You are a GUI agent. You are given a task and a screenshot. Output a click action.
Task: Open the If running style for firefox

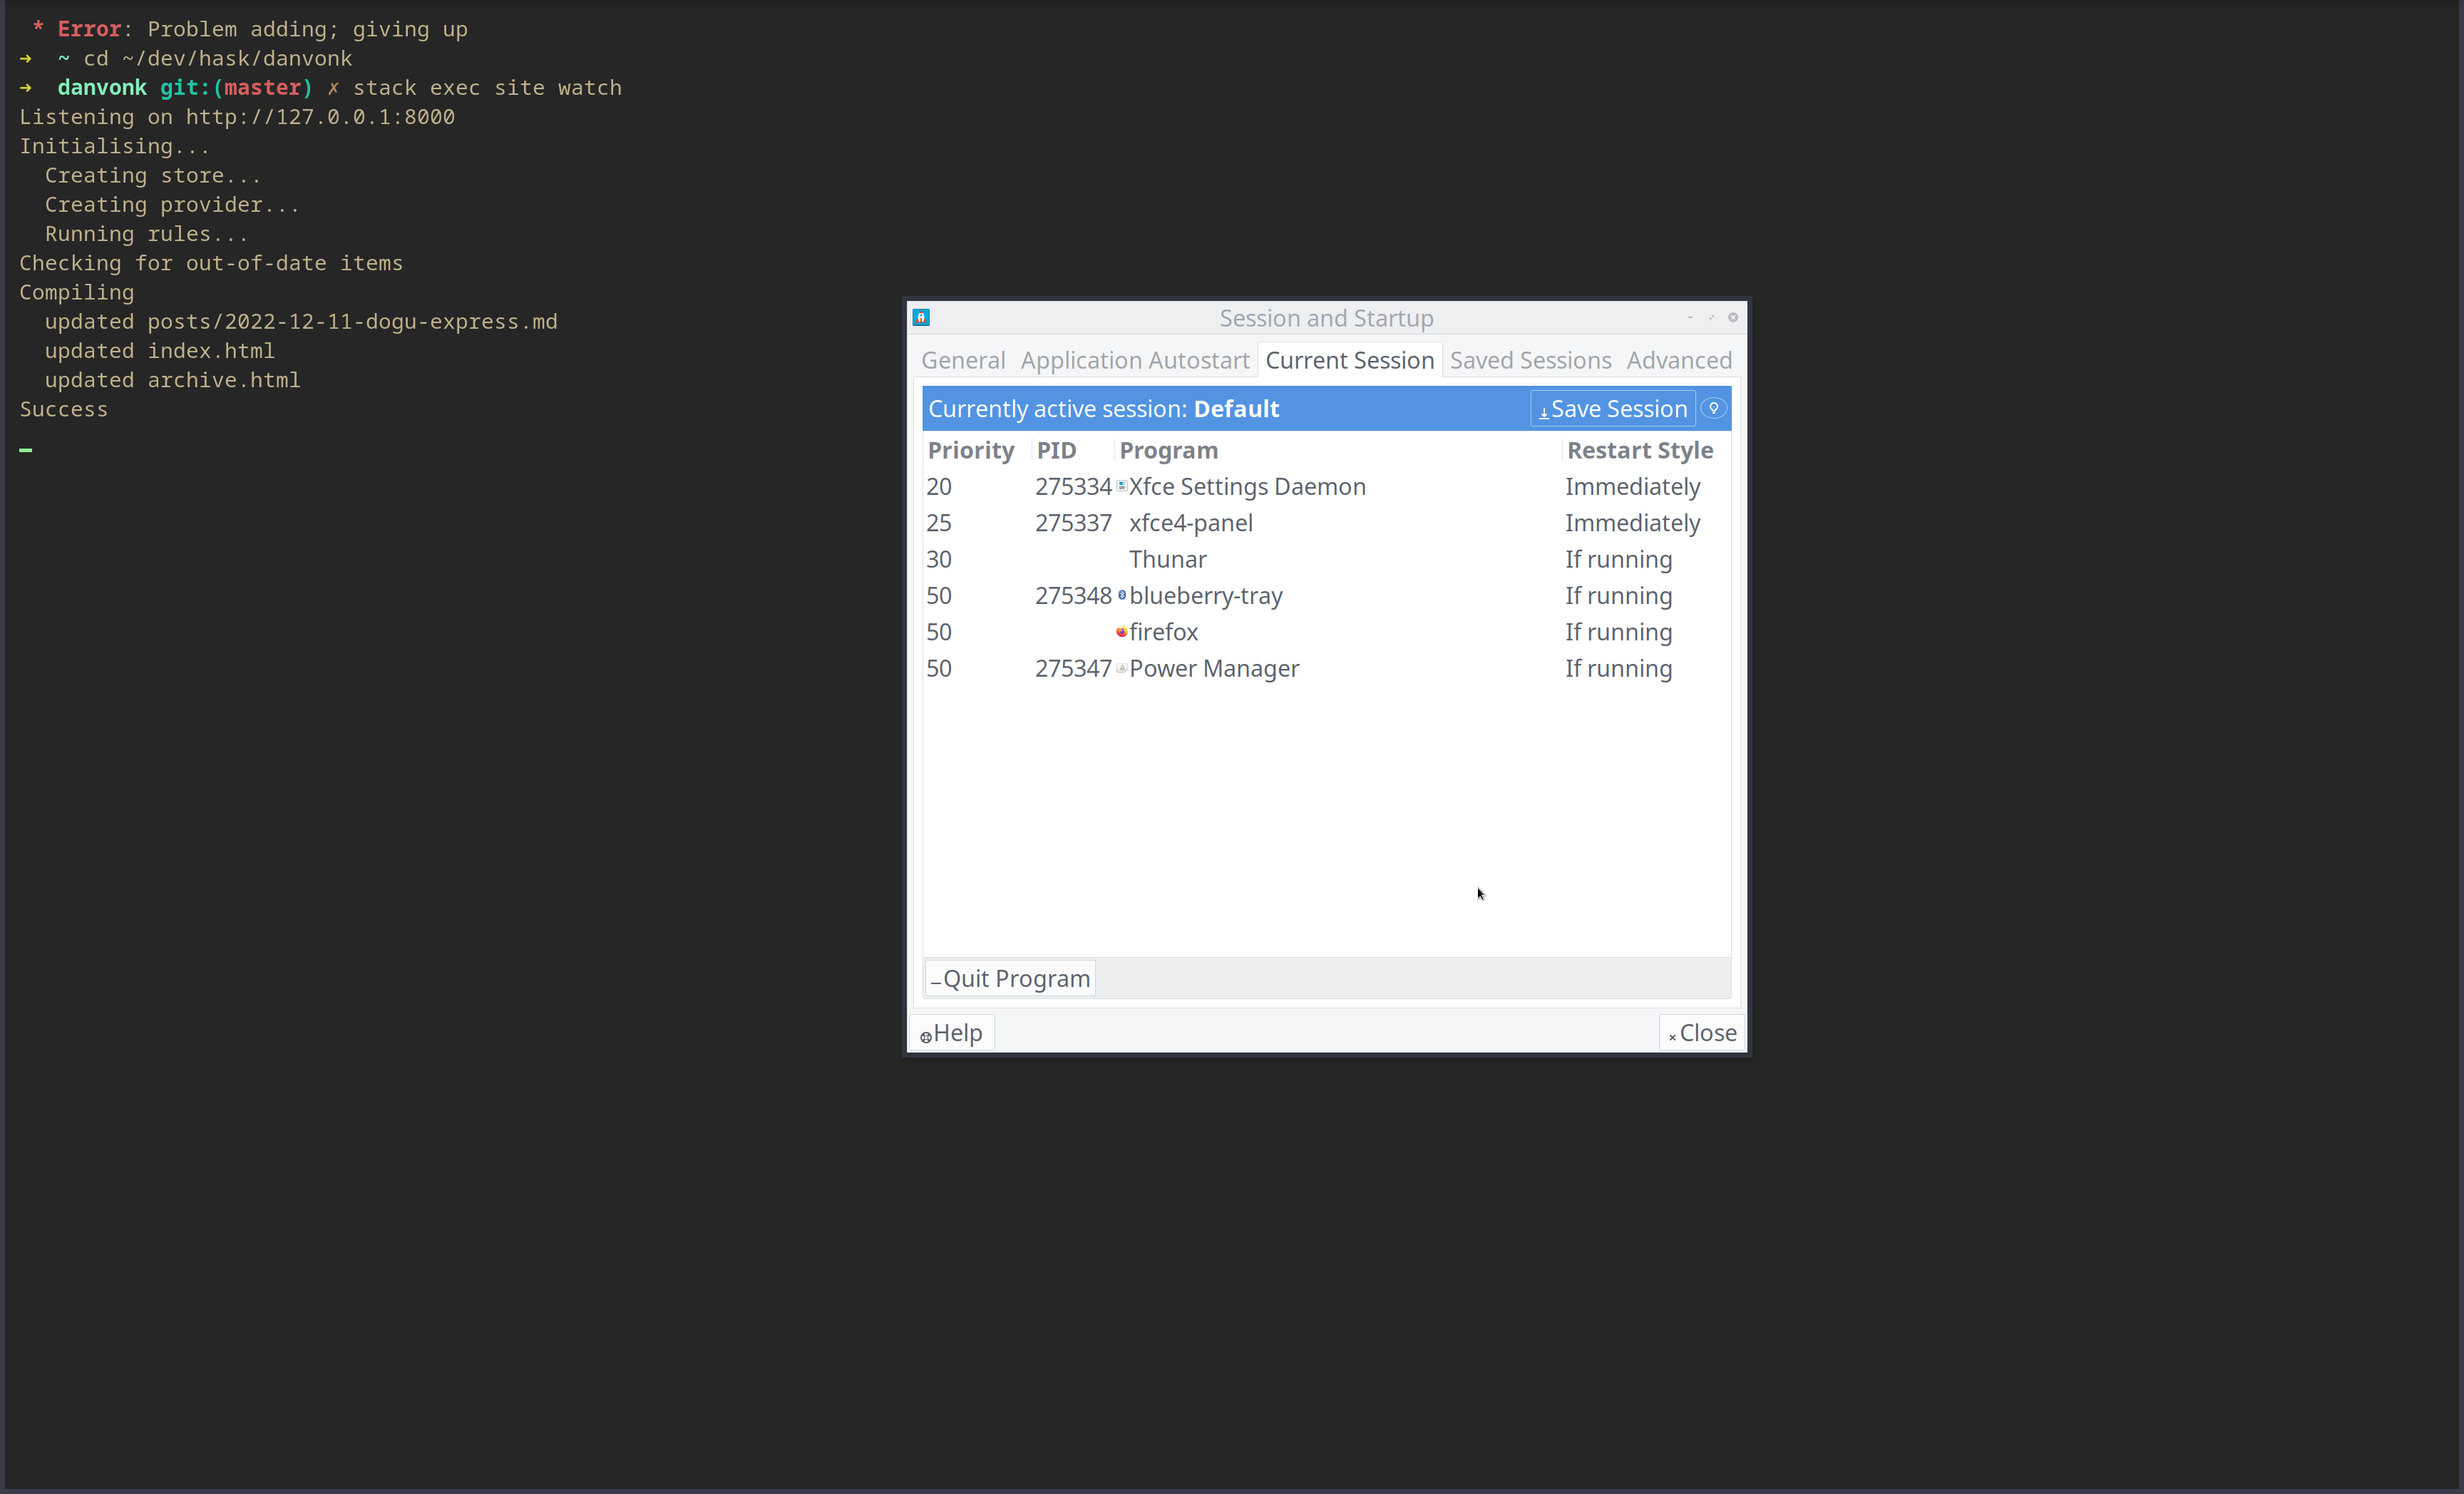pyautogui.click(x=1617, y=632)
